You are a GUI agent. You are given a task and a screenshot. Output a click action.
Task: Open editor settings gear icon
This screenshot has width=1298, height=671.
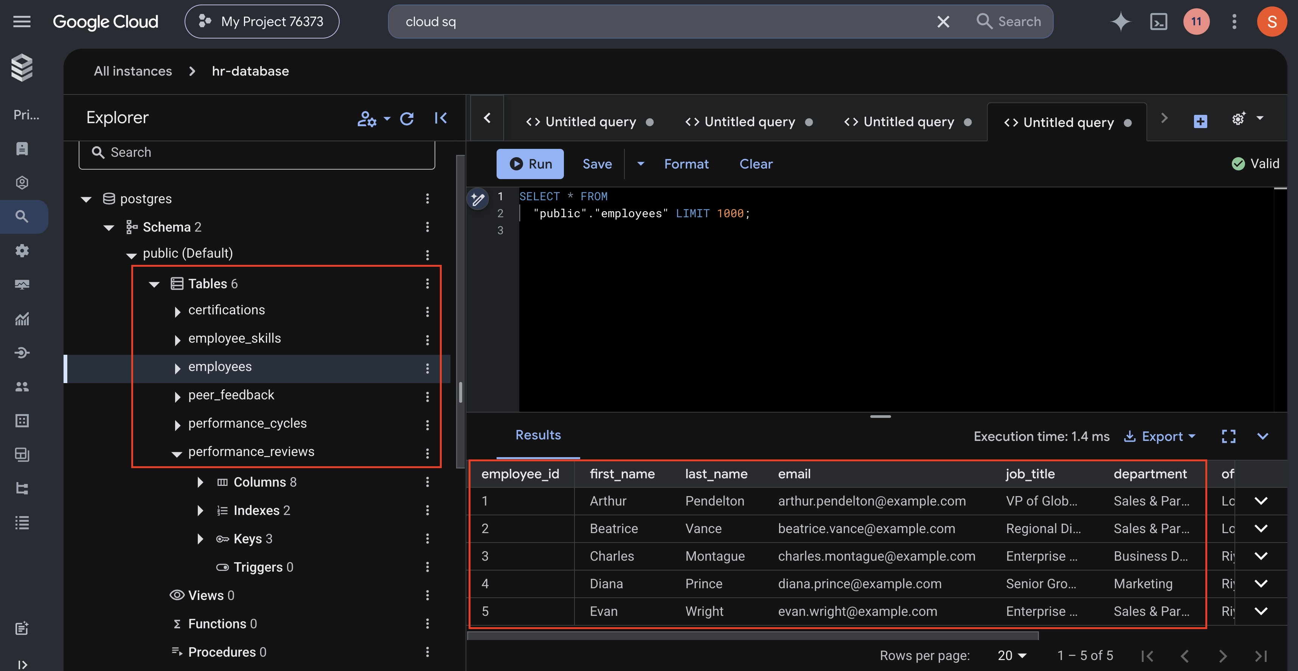(x=1239, y=119)
